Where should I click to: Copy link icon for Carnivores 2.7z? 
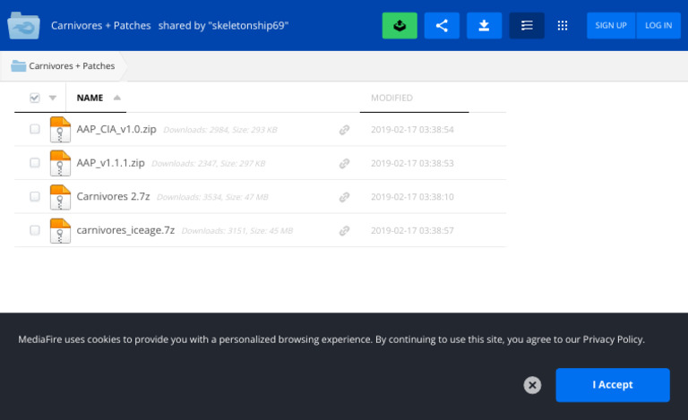344,197
